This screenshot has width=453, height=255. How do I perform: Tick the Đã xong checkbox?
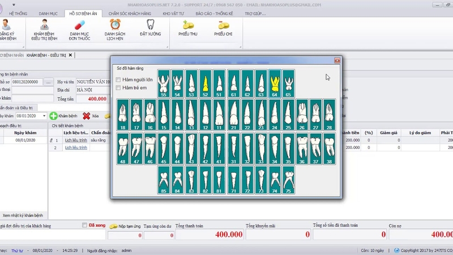click(84, 225)
